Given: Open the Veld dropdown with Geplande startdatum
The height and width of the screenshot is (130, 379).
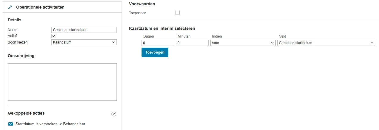Looking at the screenshot, I should click(326, 43).
